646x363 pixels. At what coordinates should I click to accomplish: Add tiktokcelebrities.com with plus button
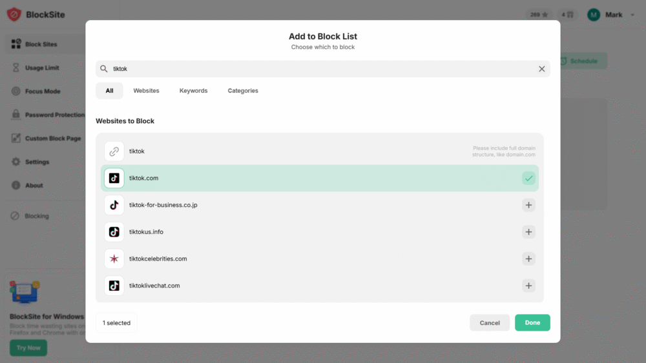pyautogui.click(x=528, y=259)
